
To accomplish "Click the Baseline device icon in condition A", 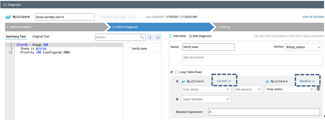I will pos(267,81).
